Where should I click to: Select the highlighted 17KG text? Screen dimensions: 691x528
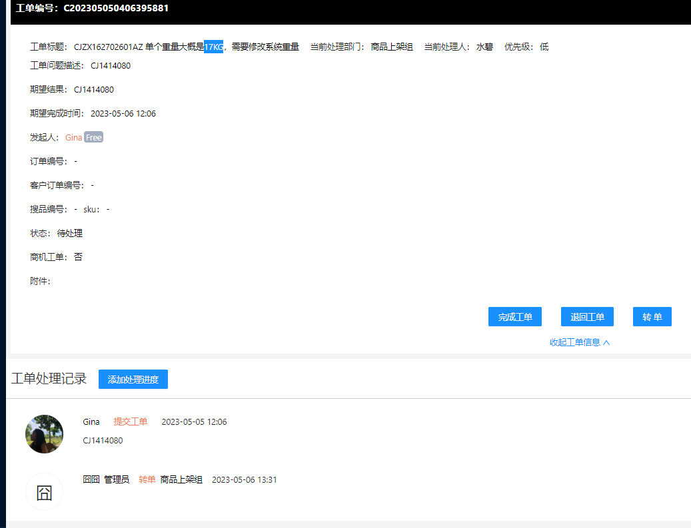(x=214, y=47)
